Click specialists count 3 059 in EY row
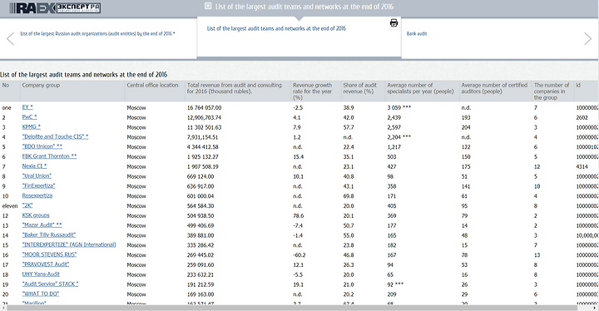This screenshot has width=599, height=311. (x=399, y=108)
